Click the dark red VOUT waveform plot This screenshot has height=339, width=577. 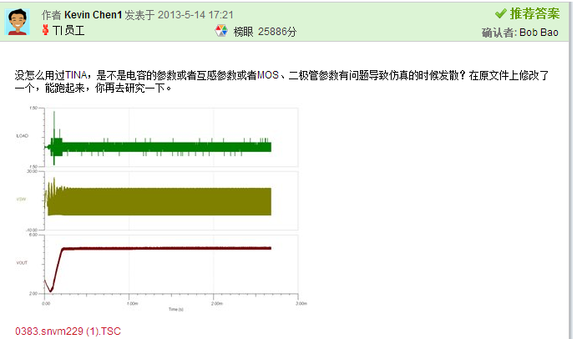coord(171,264)
